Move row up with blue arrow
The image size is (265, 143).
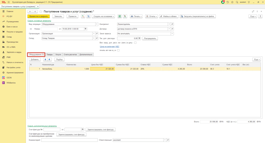[45, 59]
